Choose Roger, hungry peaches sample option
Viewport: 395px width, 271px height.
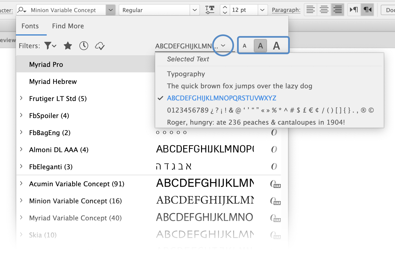click(256, 122)
